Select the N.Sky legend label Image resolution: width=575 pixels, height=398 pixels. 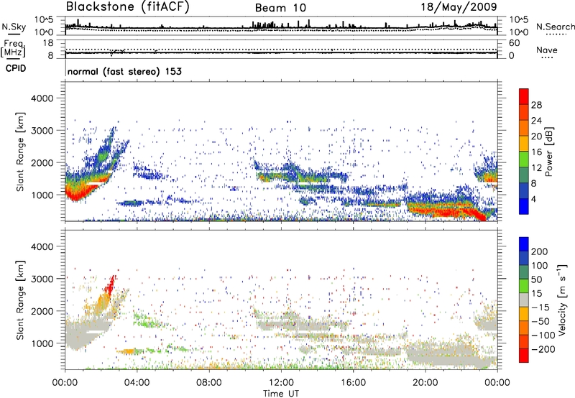pos(14,27)
